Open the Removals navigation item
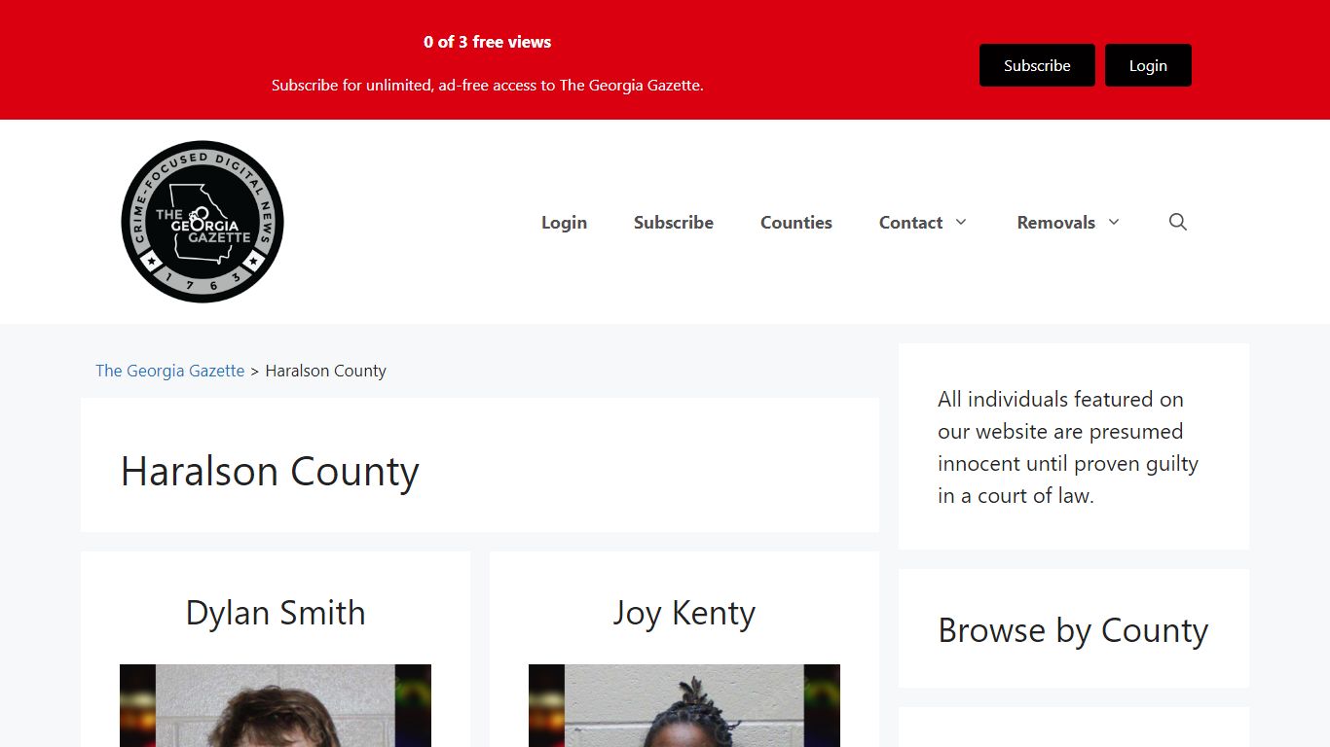The image size is (1330, 747). tap(1055, 222)
